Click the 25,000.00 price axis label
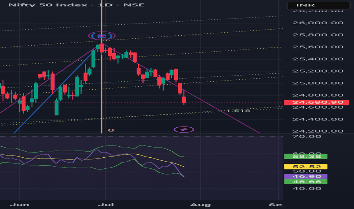This screenshot has width=354, height=209. 318,83
